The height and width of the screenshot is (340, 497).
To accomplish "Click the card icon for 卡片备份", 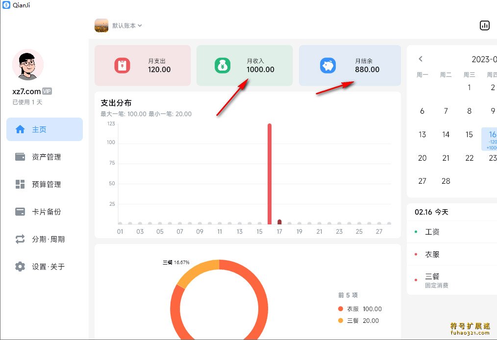I will tap(20, 212).
